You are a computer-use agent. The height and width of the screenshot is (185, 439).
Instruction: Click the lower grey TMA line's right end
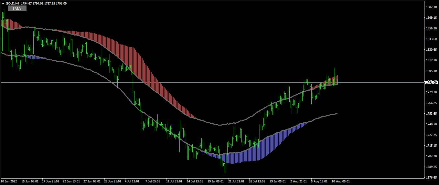click(x=337, y=114)
